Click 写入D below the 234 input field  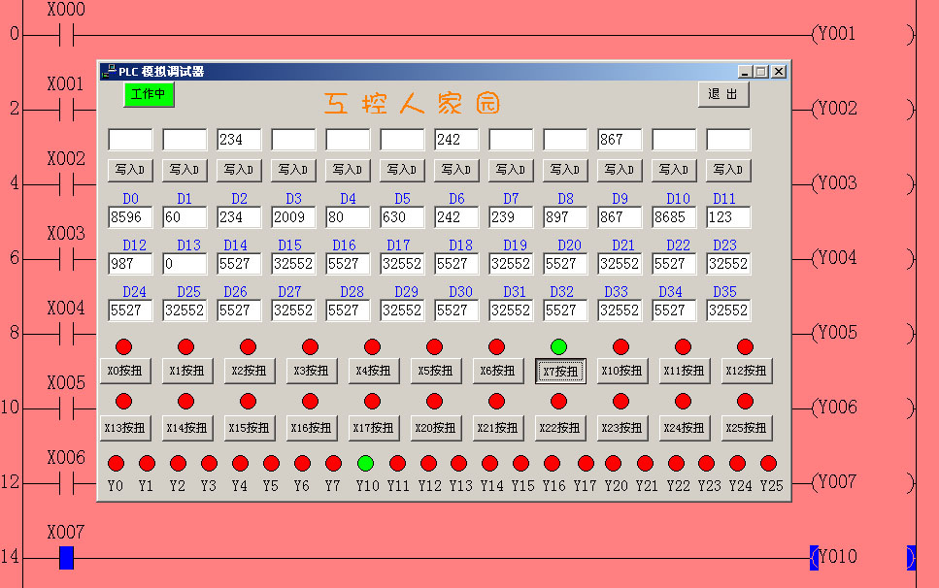tap(239, 170)
